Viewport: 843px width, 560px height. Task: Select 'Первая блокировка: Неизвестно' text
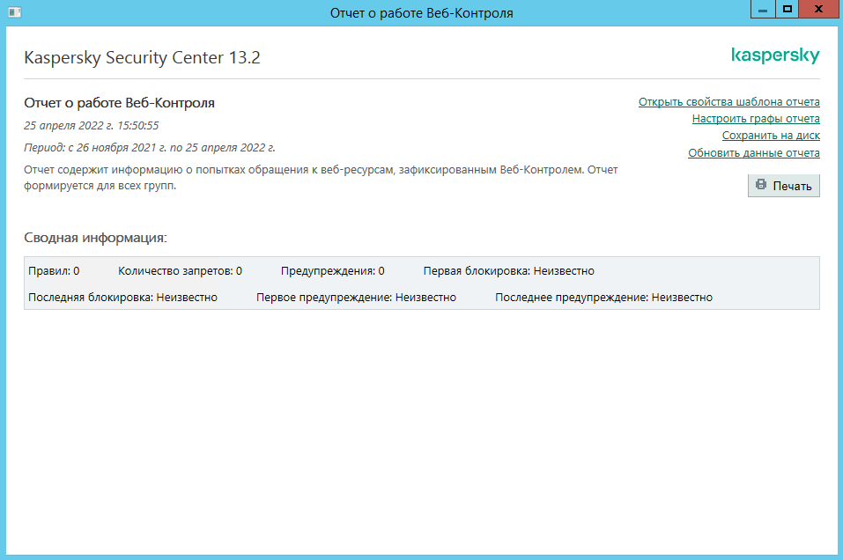pyautogui.click(x=508, y=271)
